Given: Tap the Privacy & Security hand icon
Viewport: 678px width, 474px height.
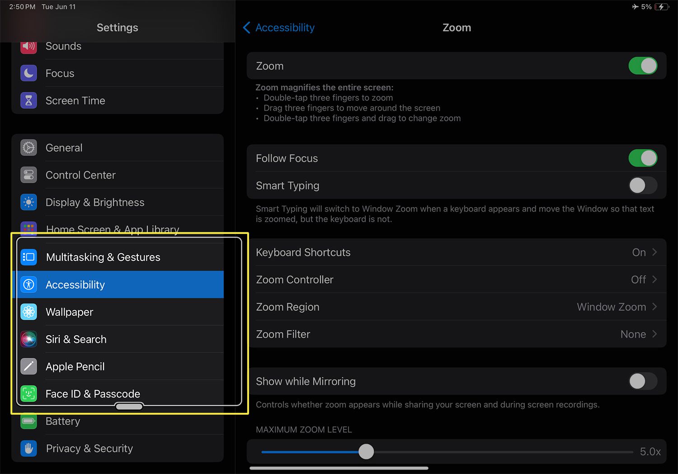Looking at the screenshot, I should click(x=28, y=448).
